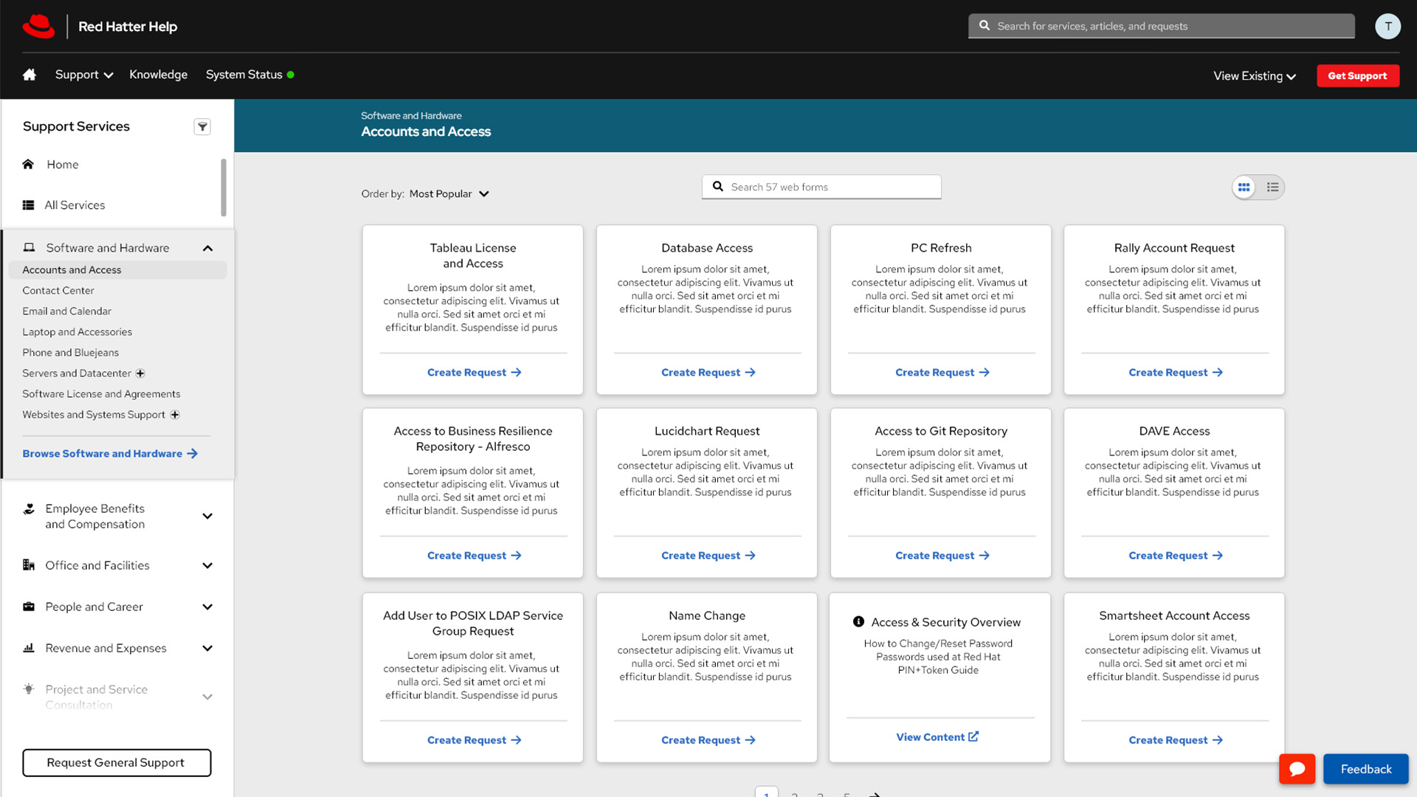The image size is (1417, 797).
Task: Create Request for Access to Git Repository
Action: pyautogui.click(x=942, y=556)
